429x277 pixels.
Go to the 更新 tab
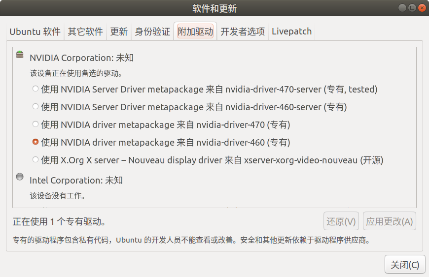coord(119,31)
